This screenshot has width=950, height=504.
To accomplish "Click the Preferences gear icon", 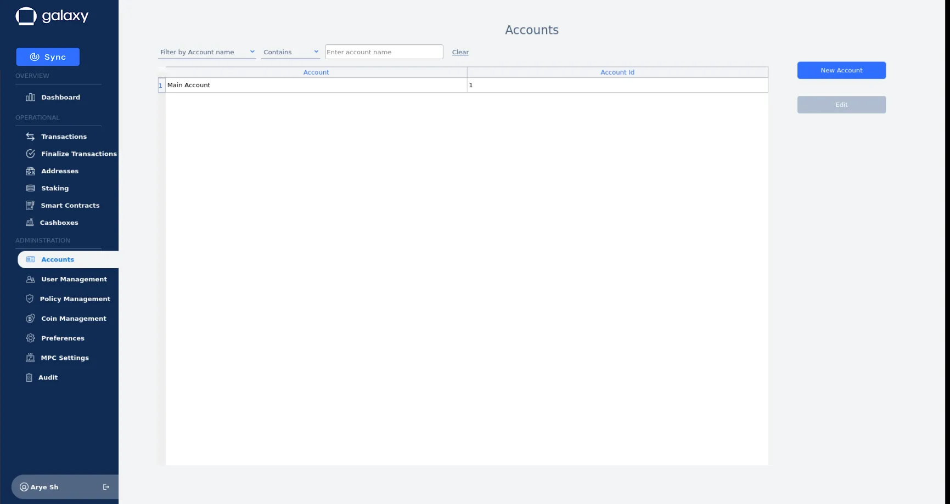I will [x=31, y=338].
